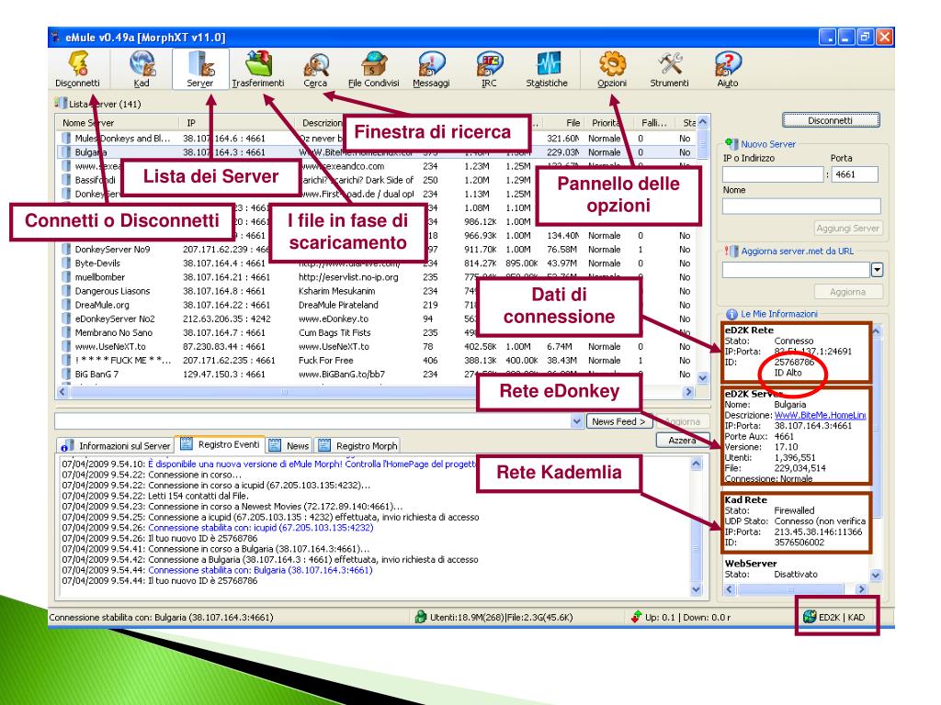Sort by the File column header

(563, 123)
